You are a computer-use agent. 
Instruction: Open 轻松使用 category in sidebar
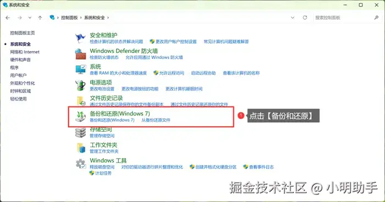point(18,99)
